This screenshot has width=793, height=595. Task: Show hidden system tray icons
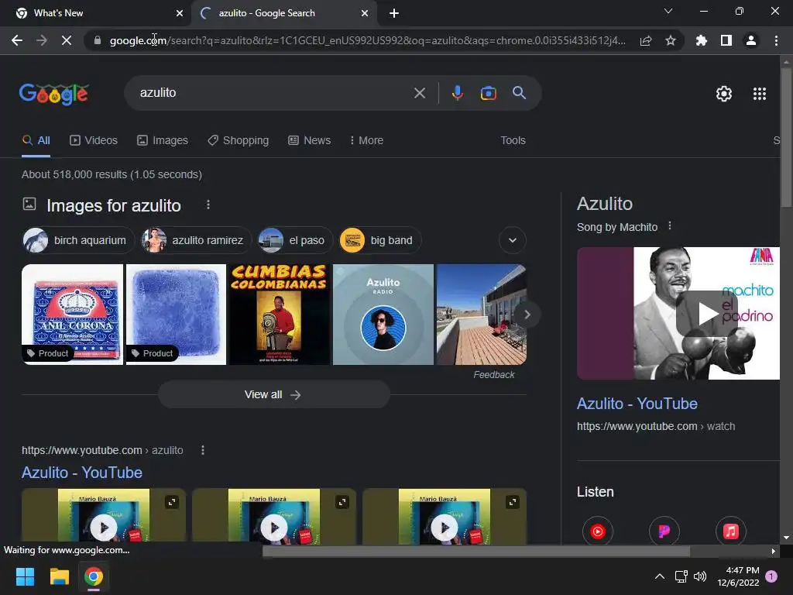pos(660,576)
